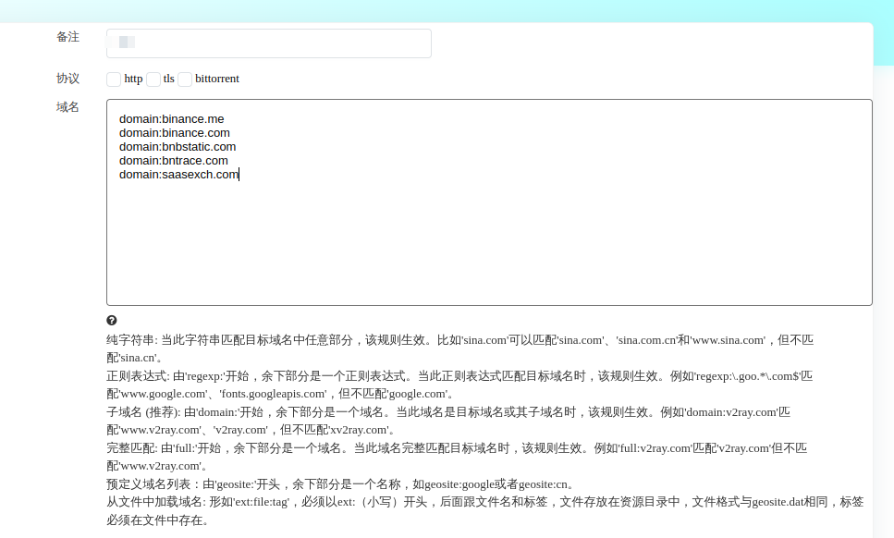Click the 域名 domain label
Image resolution: width=894 pixels, height=538 pixels.
pos(67,107)
